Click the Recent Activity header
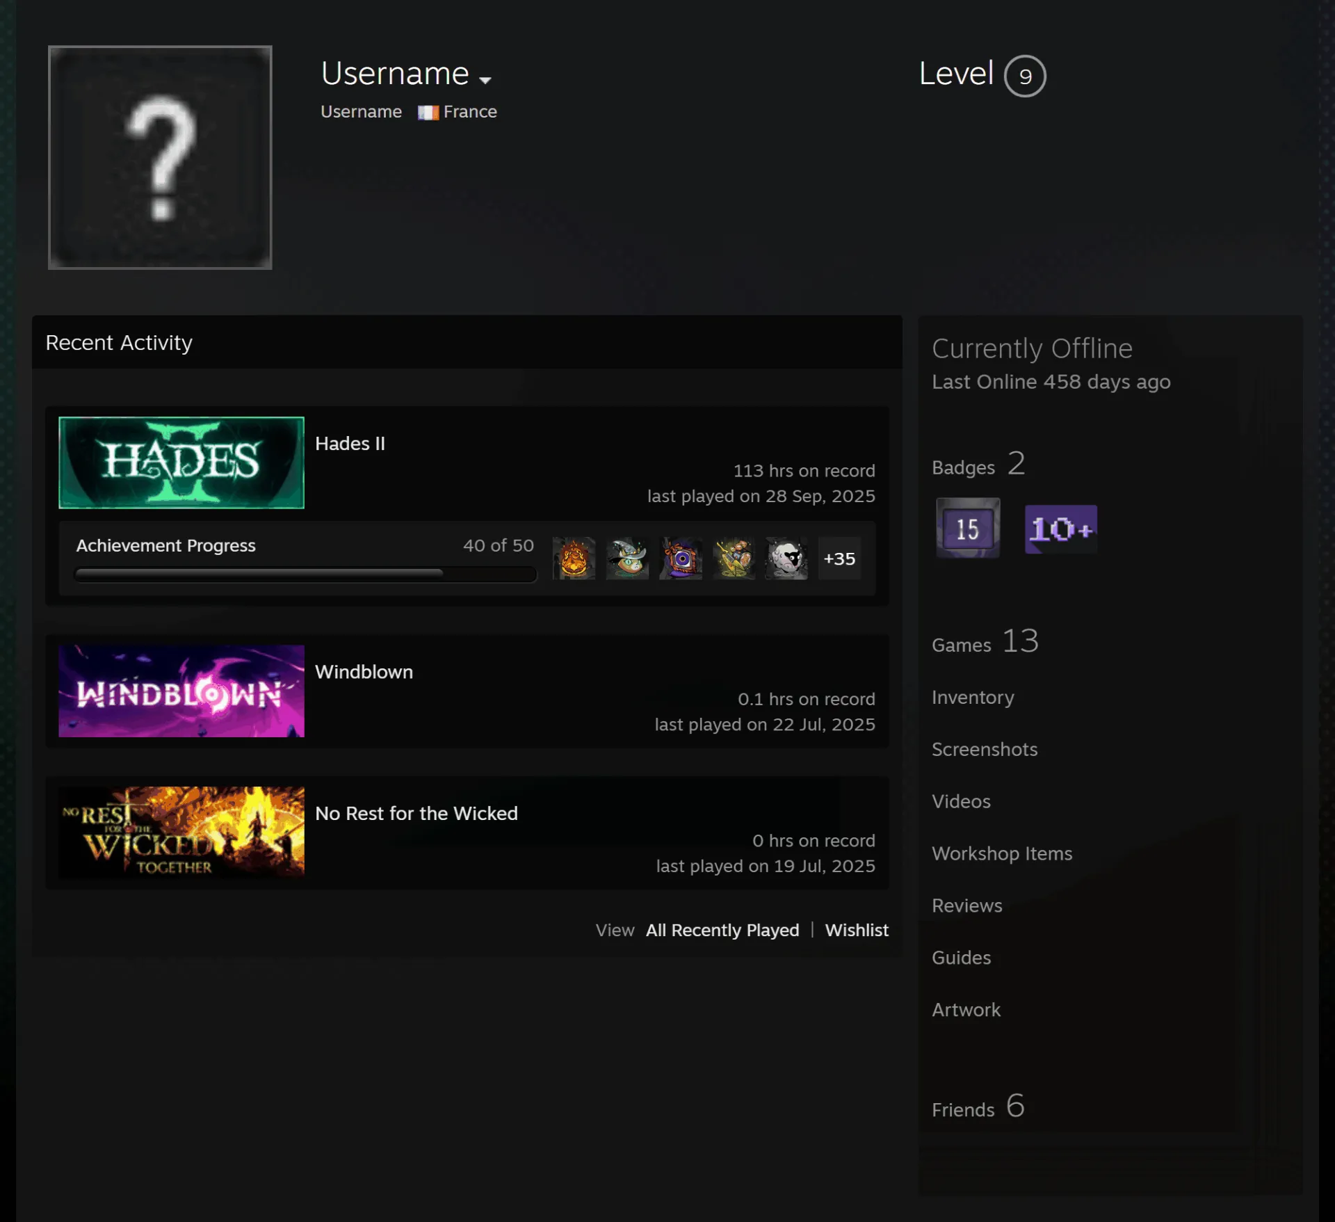Screen dimensions: 1335x1222 tap(119, 343)
